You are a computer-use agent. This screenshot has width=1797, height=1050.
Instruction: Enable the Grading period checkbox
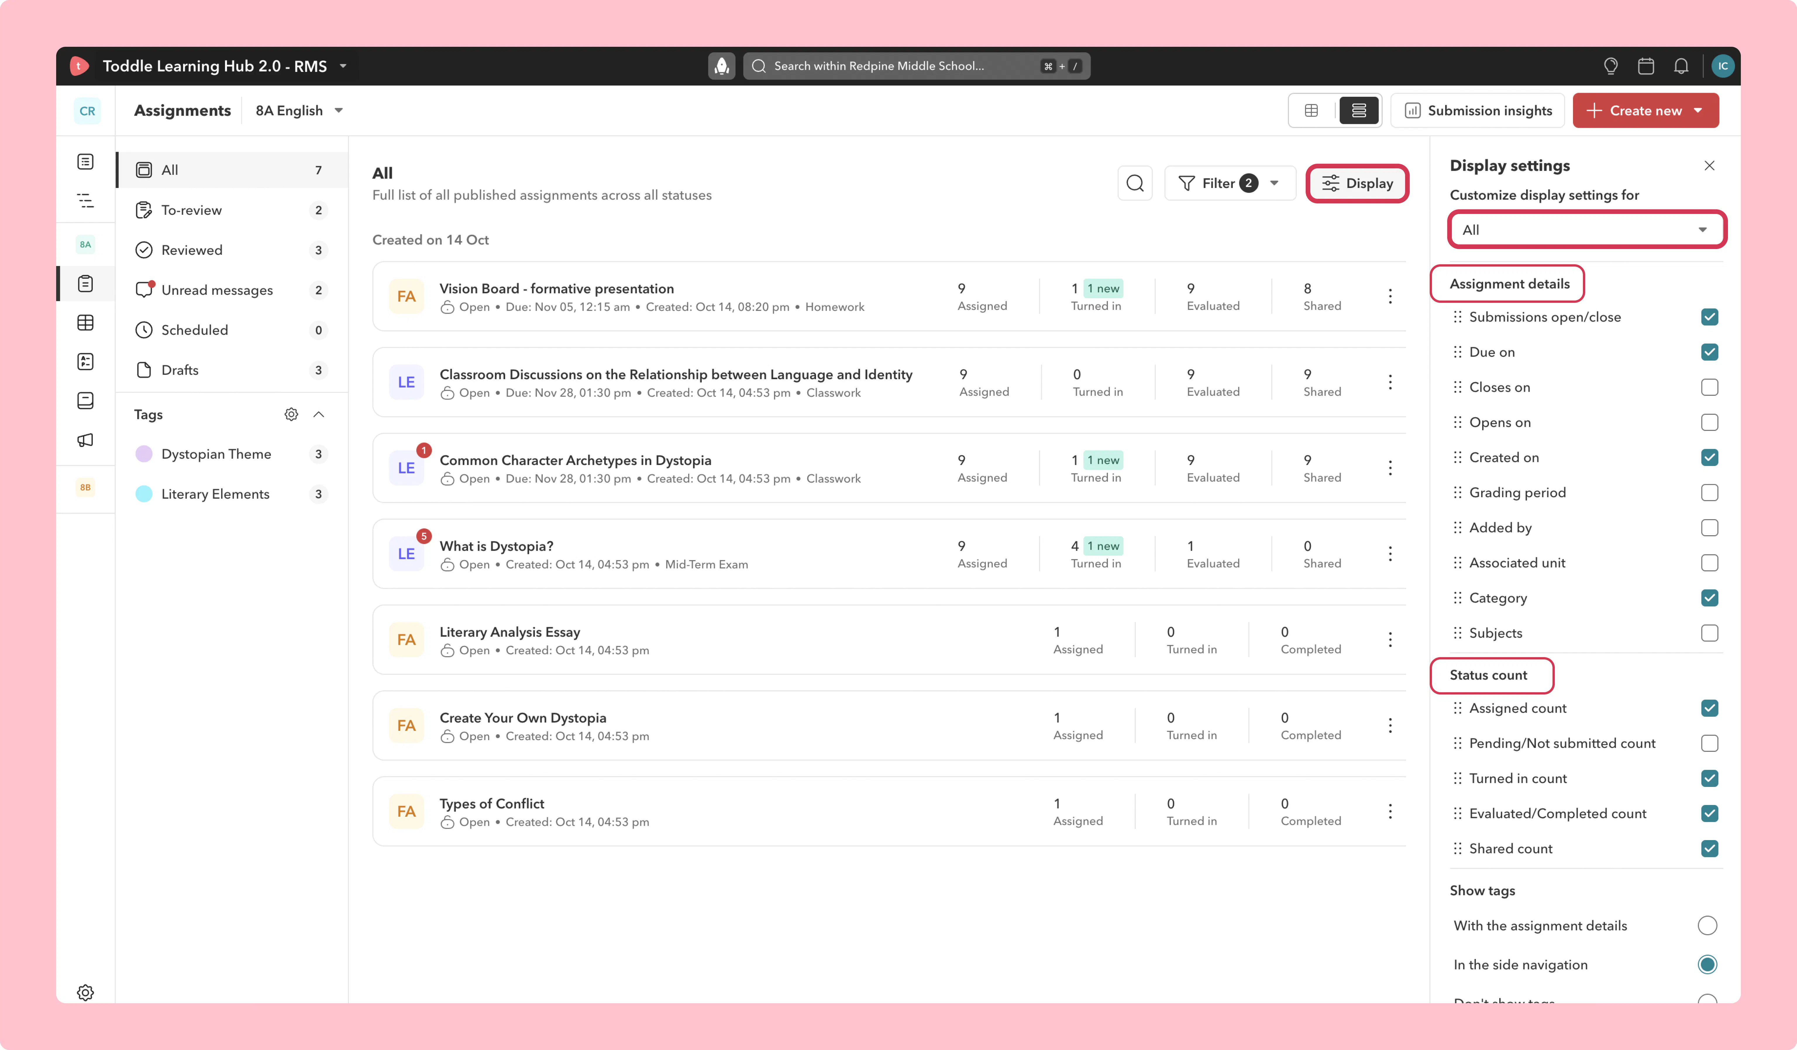(1709, 493)
